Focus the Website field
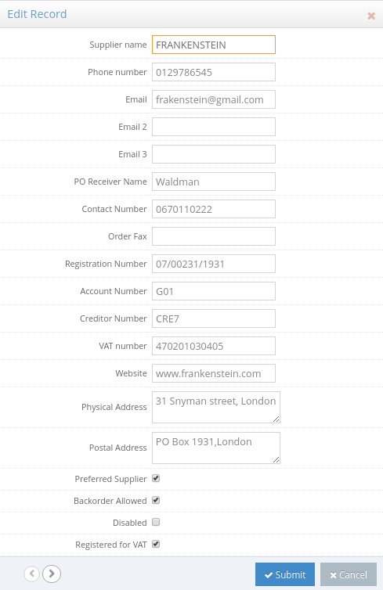 214,373
